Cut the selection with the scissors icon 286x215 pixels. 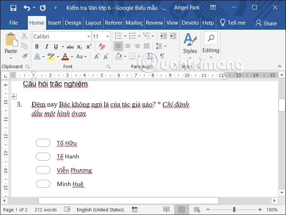[24, 36]
